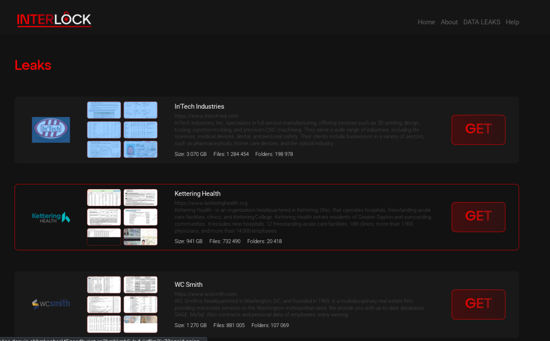The width and height of the screenshot is (550, 341).
Task: Open the Help page link
Action: 512,22
